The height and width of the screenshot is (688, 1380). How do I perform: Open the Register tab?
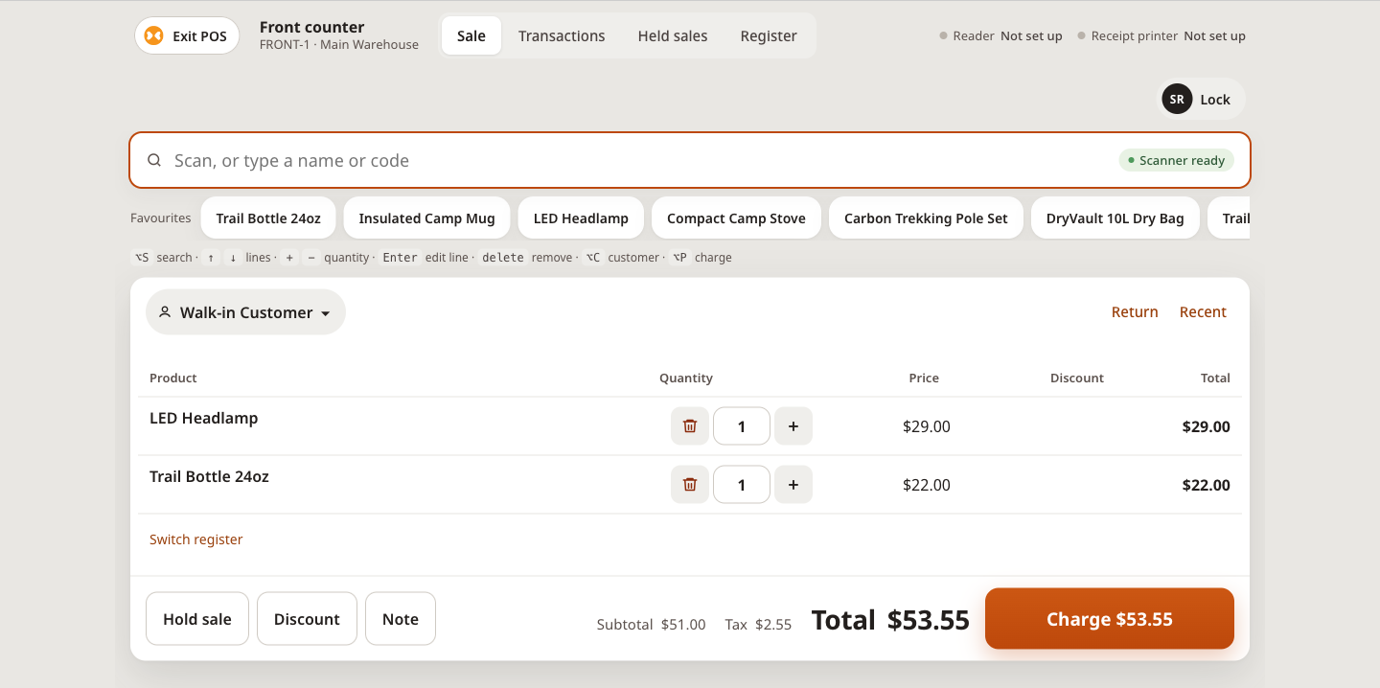coord(769,35)
